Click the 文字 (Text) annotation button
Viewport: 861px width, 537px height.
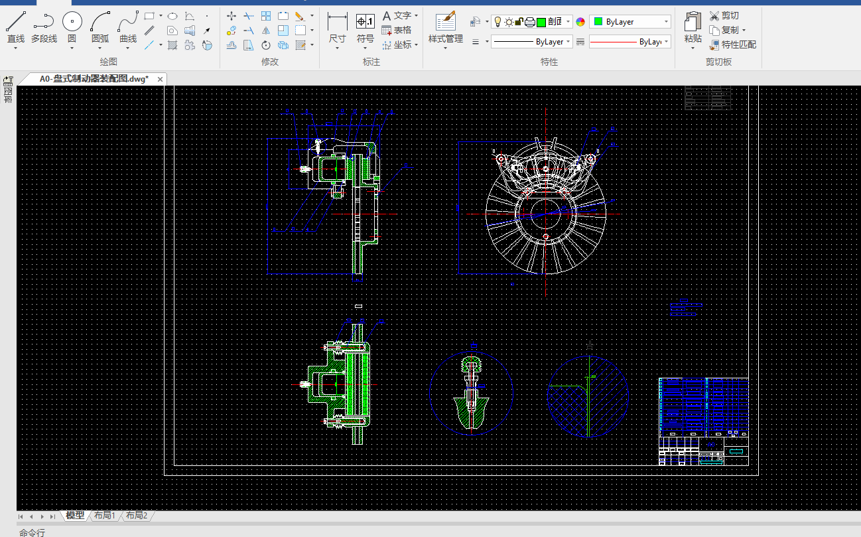pyautogui.click(x=397, y=15)
